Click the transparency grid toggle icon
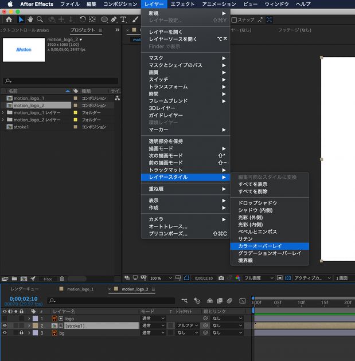 288,278
